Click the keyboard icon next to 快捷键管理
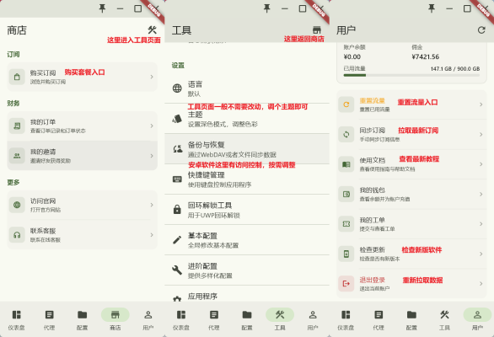Viewport: 494px width, 337px height. click(177, 179)
